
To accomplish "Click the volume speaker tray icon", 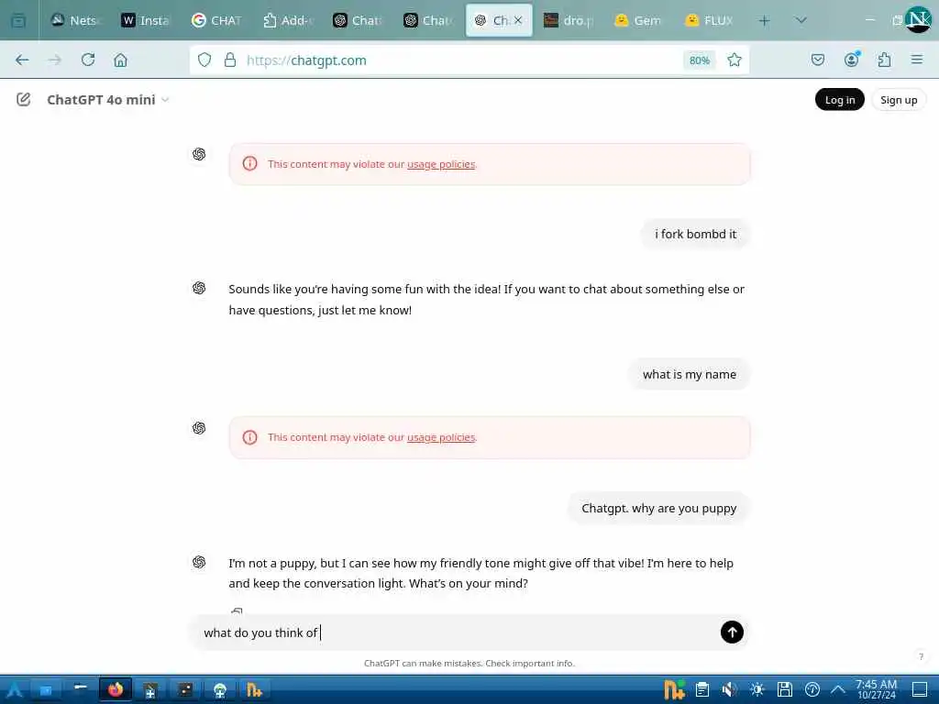I will [x=729, y=689].
